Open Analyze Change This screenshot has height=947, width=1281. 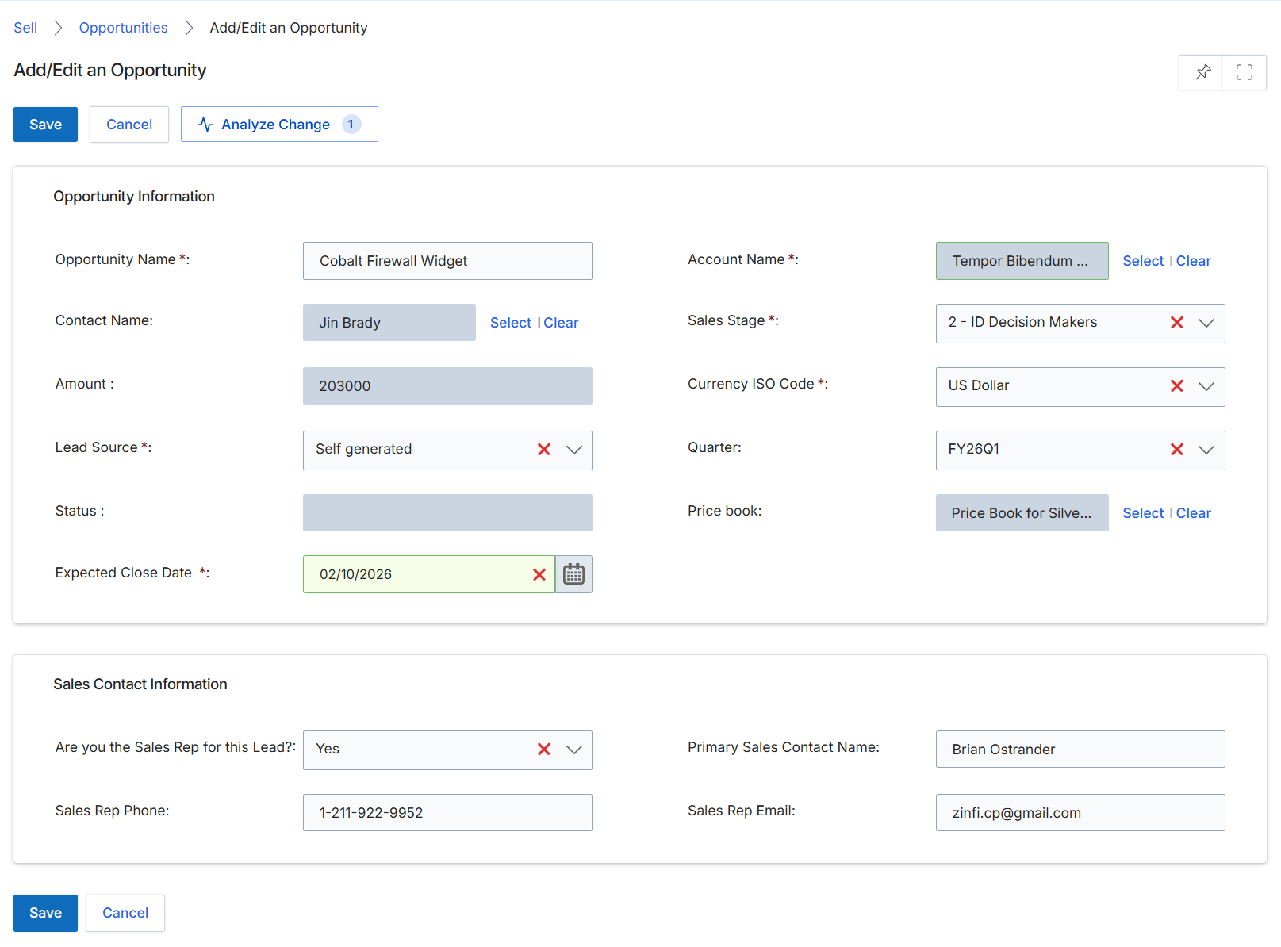coord(279,125)
